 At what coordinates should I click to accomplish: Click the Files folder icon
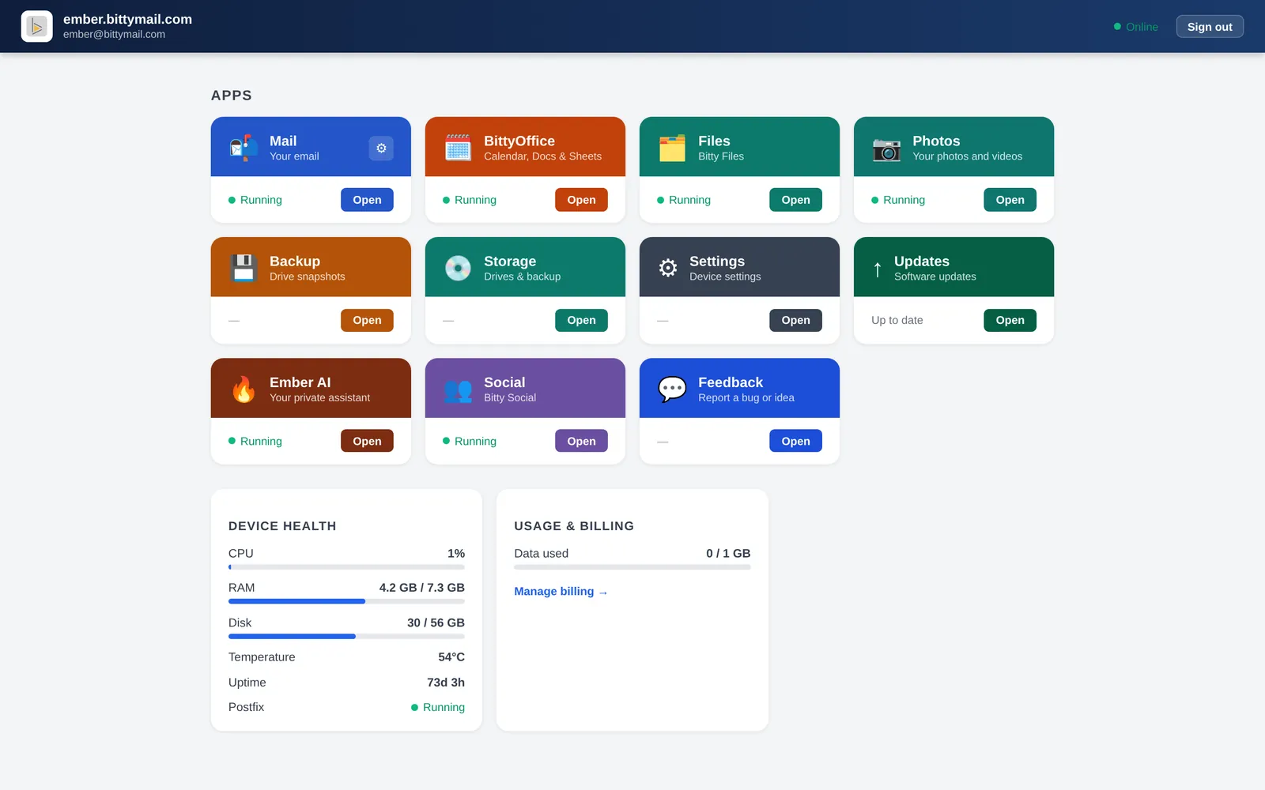[x=672, y=148]
